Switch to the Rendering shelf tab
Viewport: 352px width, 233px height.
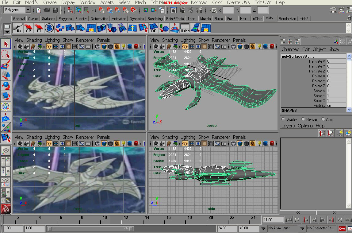pos(155,19)
